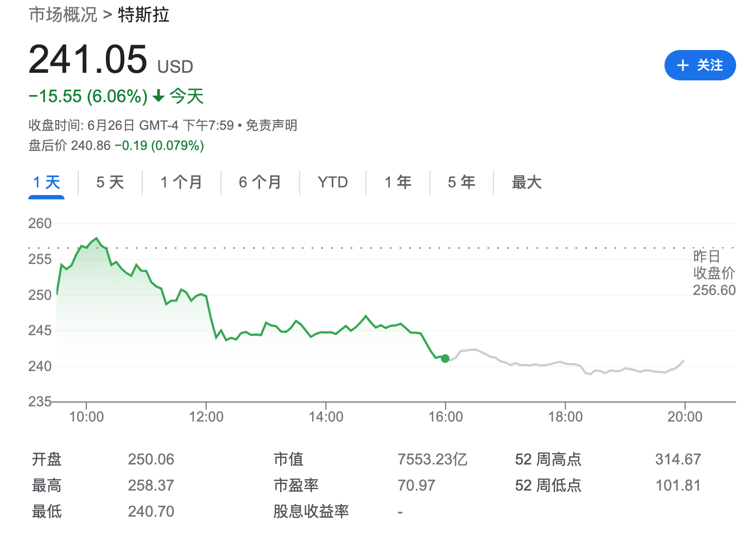Select the 最大 range tab
Image resolution: width=747 pixels, height=540 pixels.
tap(527, 183)
